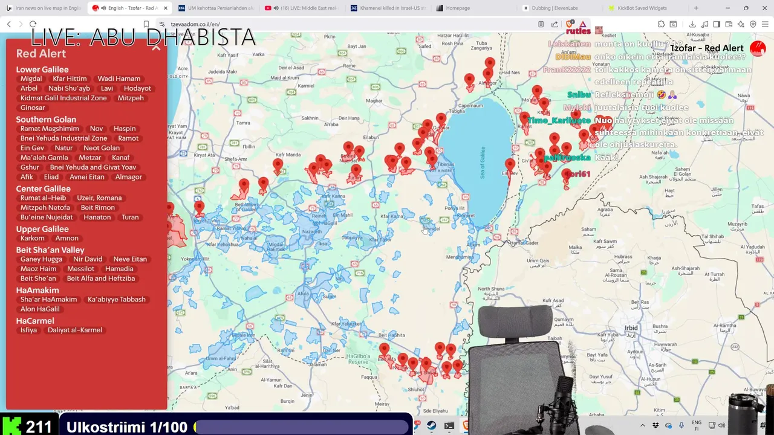The height and width of the screenshot is (435, 774).
Task: Select Bnei Yehuda Industrial Zone entry
Action: [63, 138]
